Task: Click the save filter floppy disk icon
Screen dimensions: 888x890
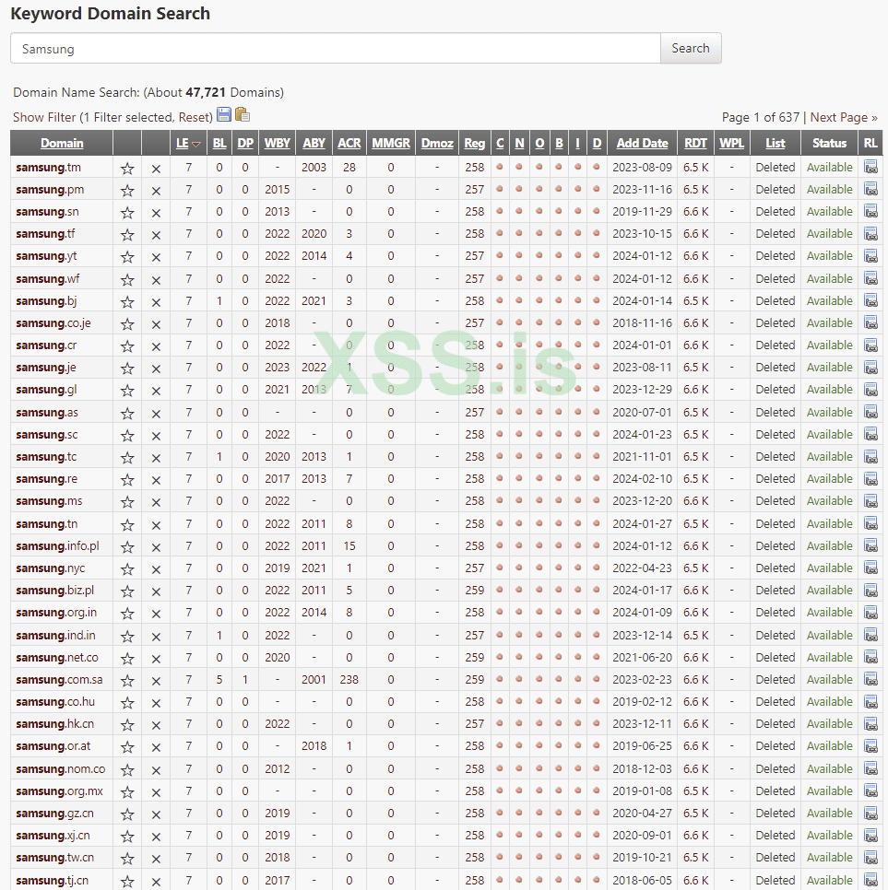Action: 224,115
